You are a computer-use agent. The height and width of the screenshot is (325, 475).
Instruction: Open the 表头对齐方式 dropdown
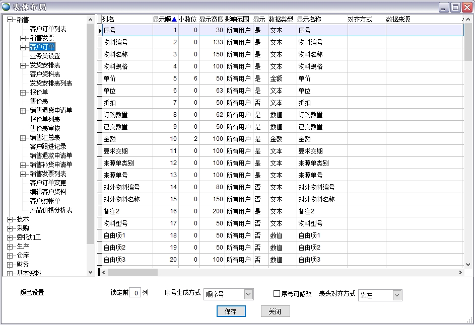(x=397, y=295)
